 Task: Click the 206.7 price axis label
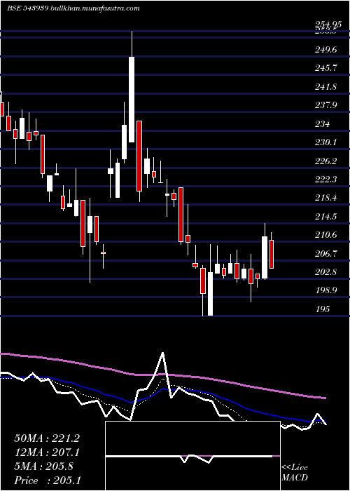325,254
